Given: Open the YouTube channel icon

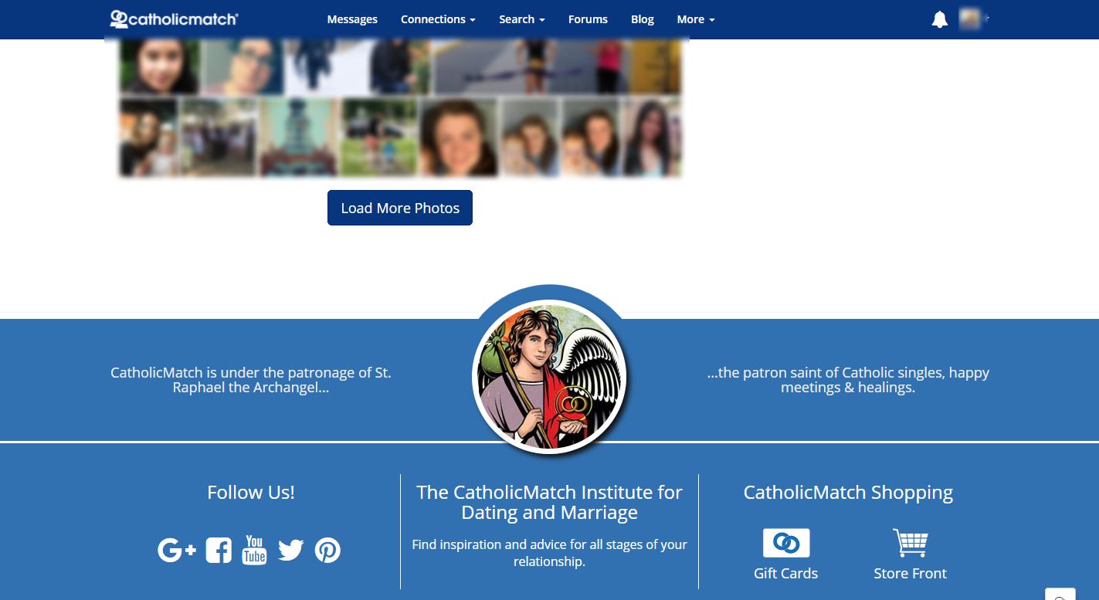Looking at the screenshot, I should (x=254, y=550).
